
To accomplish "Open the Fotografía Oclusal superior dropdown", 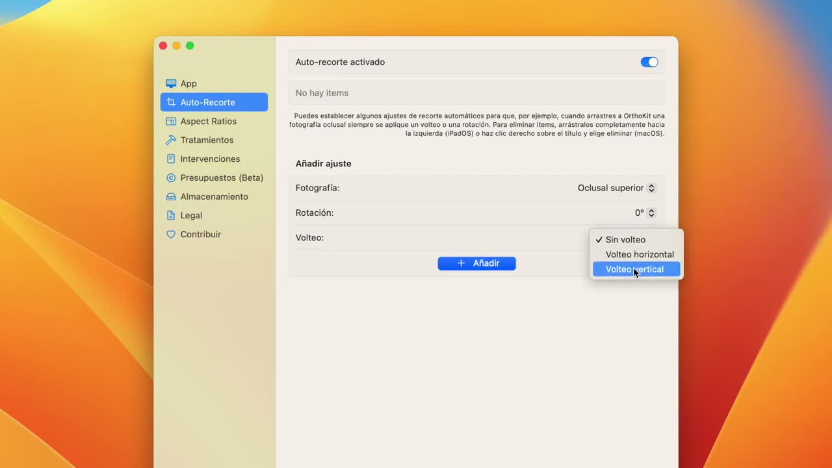I will point(617,188).
